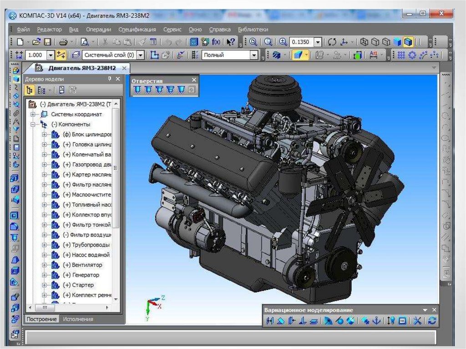Image resolution: width=466 pixels, height=349 pixels.
Task: Pin the Дерево модели panel
Action: tap(109, 79)
